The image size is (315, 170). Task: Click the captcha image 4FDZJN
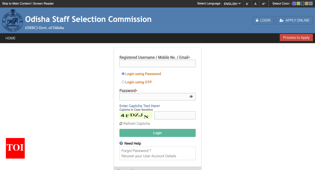[x=136, y=115]
